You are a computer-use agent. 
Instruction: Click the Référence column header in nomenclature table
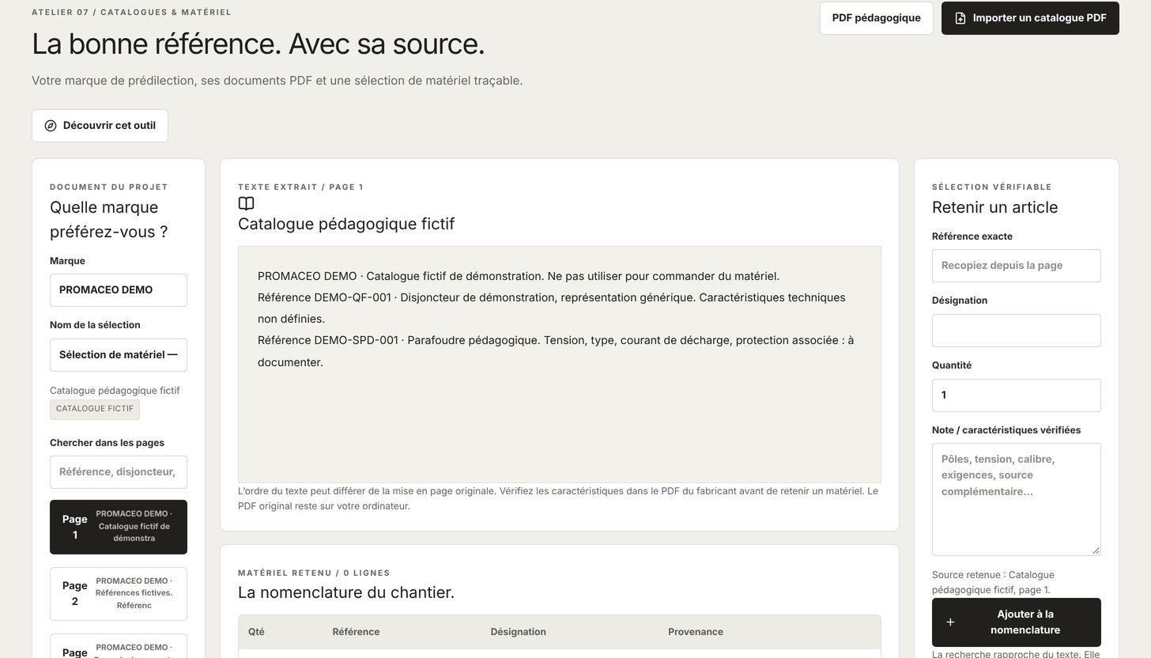coord(356,632)
